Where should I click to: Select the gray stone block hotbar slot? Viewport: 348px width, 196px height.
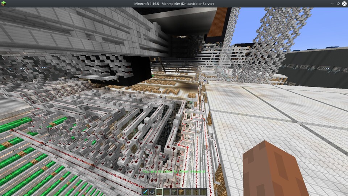tap(174, 192)
